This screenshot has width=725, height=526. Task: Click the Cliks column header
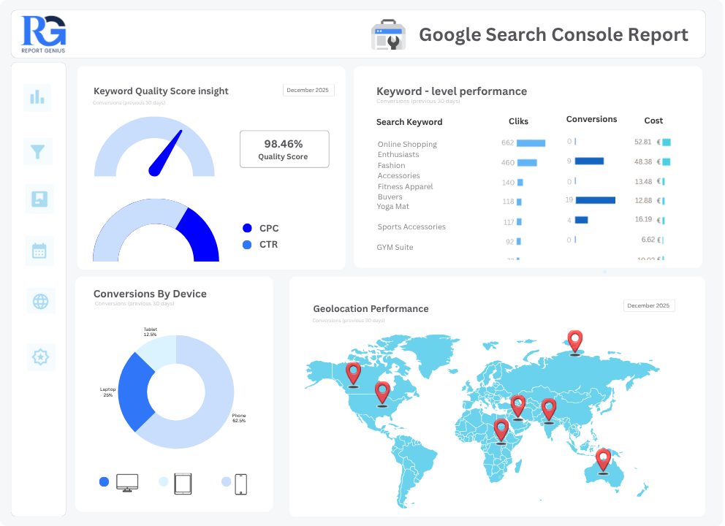(518, 121)
